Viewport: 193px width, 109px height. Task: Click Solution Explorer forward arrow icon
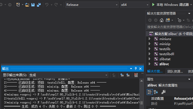point(156,20)
